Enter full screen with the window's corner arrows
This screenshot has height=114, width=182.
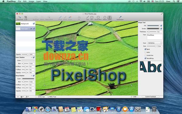[x=162, y=14]
